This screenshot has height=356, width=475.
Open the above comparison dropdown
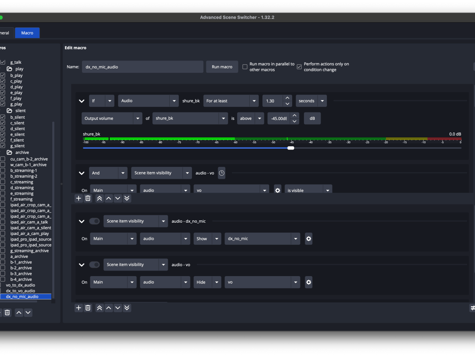click(x=251, y=118)
